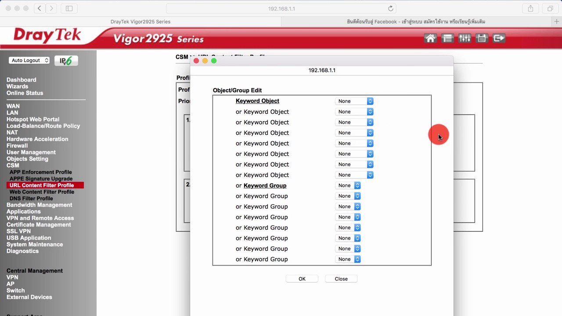Click the logout arrow icon in header
The image size is (562, 316).
(x=499, y=39)
